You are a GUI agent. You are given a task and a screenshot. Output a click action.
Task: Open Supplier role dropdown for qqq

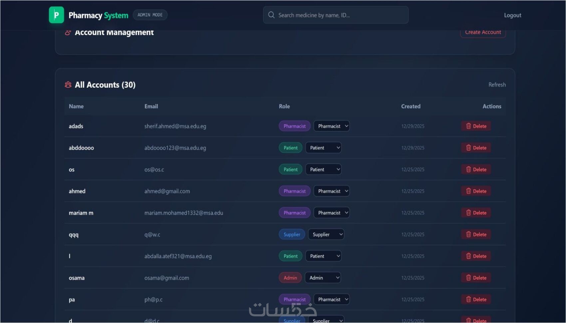[x=326, y=234]
